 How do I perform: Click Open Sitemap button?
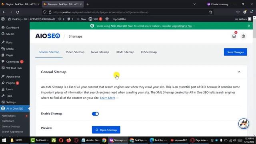tap(106, 130)
